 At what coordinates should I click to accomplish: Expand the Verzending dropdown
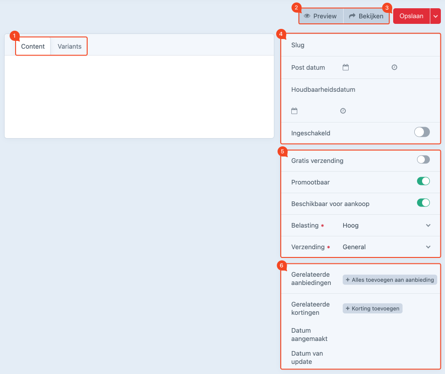(x=386, y=247)
